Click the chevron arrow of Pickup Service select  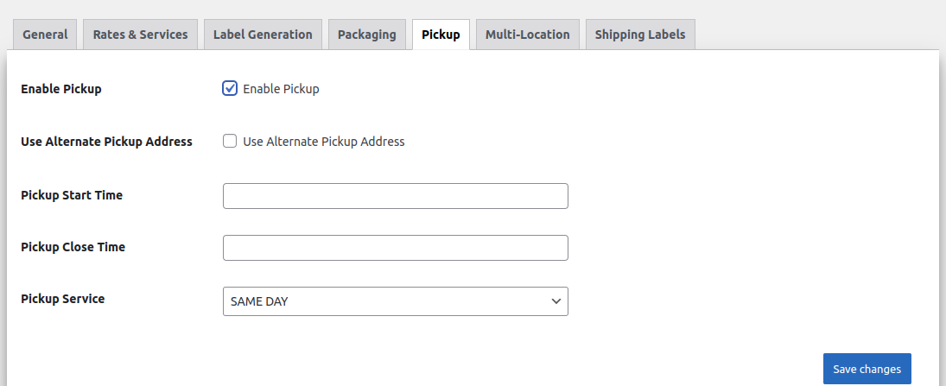556,301
